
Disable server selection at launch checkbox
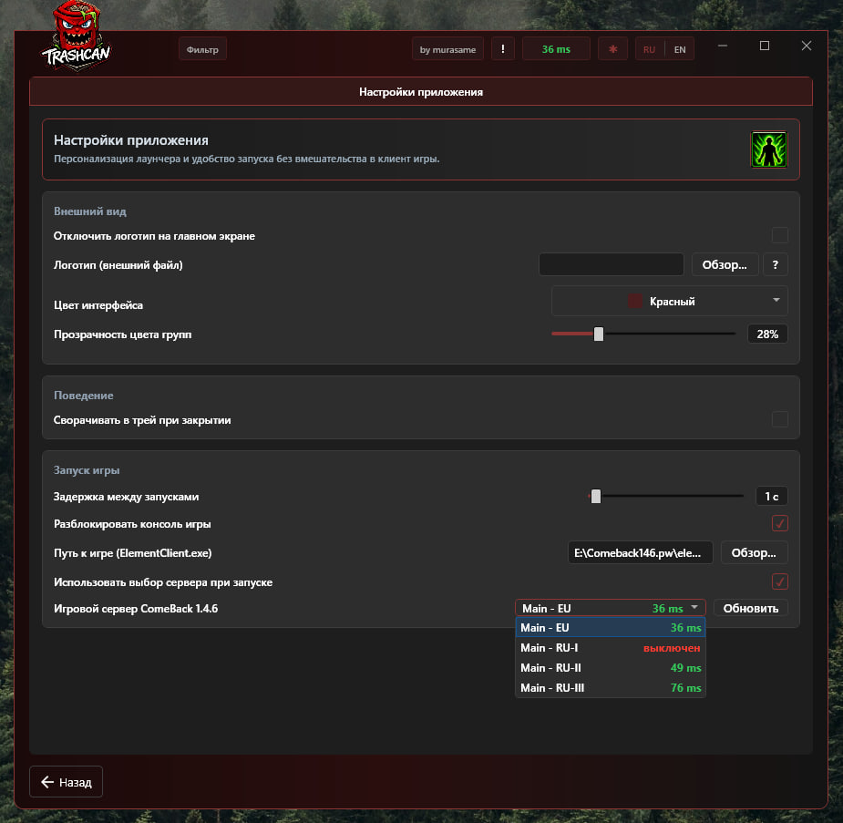tap(779, 581)
